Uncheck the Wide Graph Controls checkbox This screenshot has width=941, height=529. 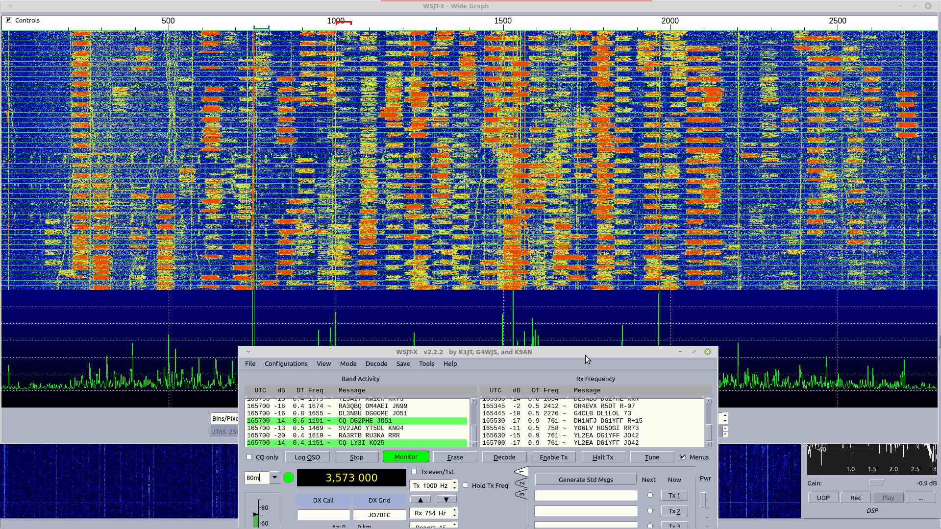tap(8, 20)
